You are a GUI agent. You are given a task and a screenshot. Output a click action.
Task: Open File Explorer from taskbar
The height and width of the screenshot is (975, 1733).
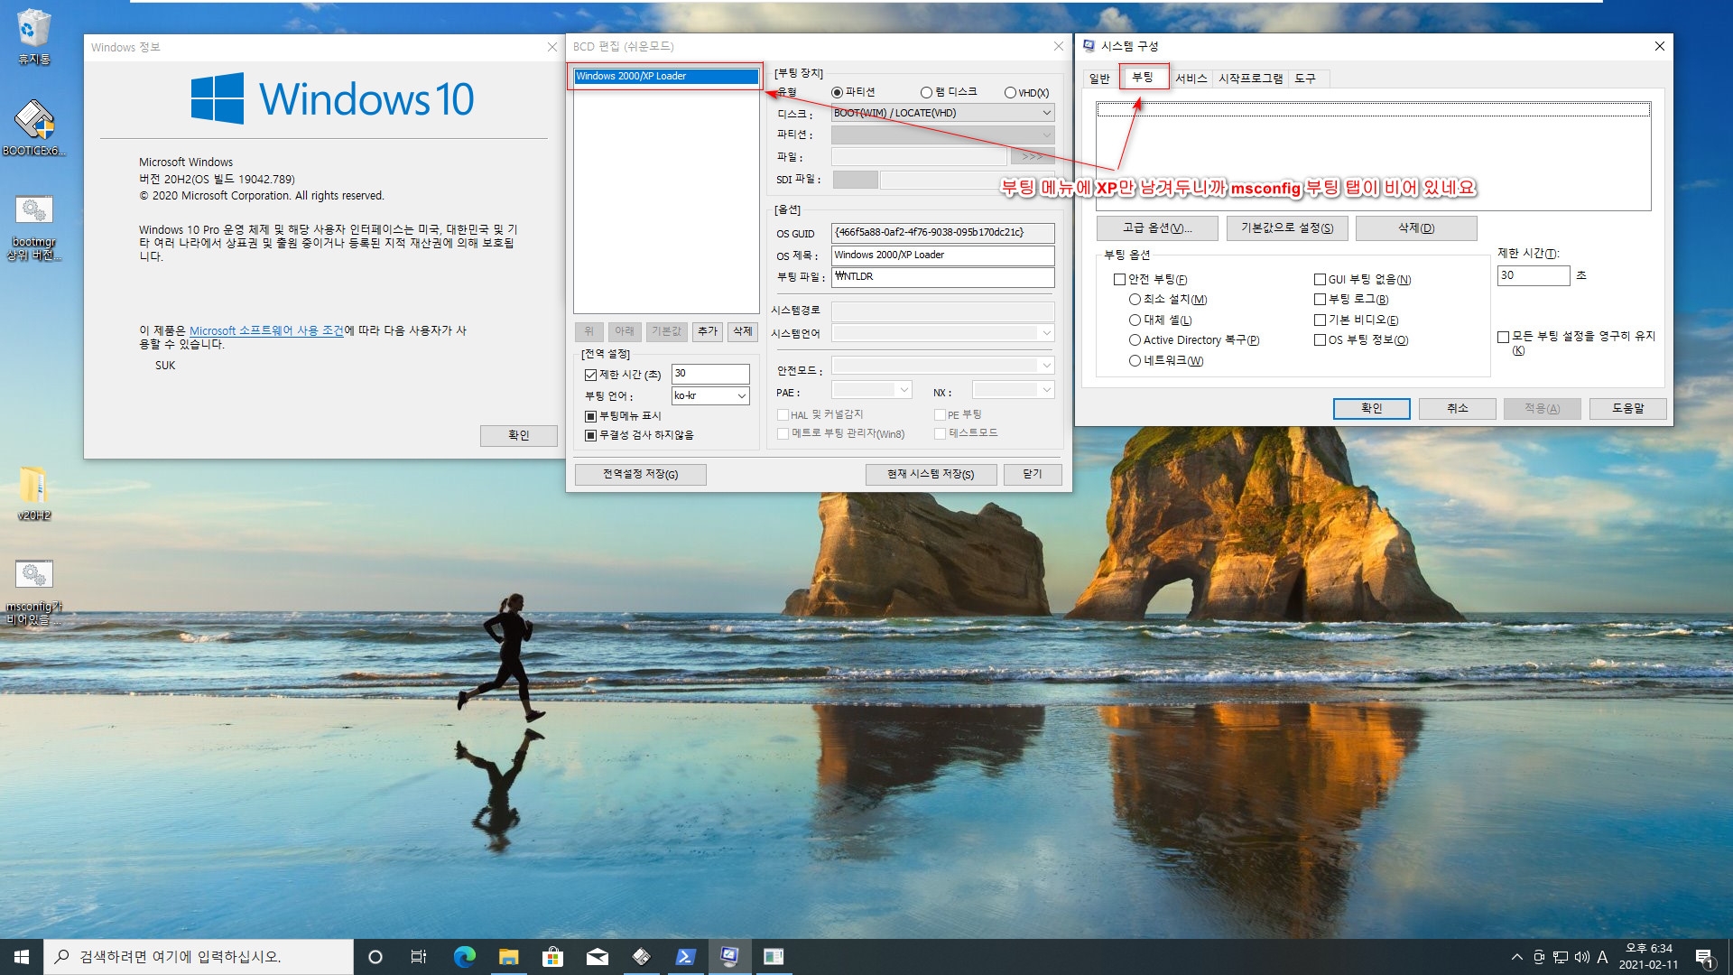tap(508, 957)
